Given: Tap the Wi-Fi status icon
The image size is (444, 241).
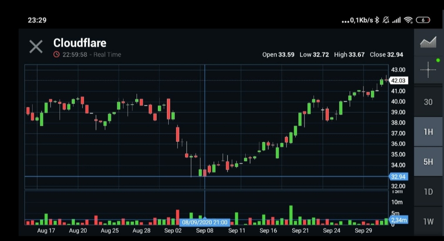Looking at the screenshot, I should [x=408, y=20].
